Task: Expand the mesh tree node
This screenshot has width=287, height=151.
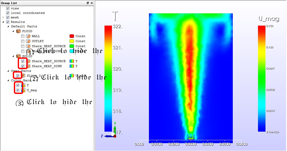Action: (3, 17)
